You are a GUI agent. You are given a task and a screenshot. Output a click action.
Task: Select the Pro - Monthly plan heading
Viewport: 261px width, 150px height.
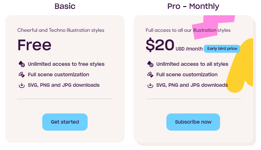pos(193,6)
